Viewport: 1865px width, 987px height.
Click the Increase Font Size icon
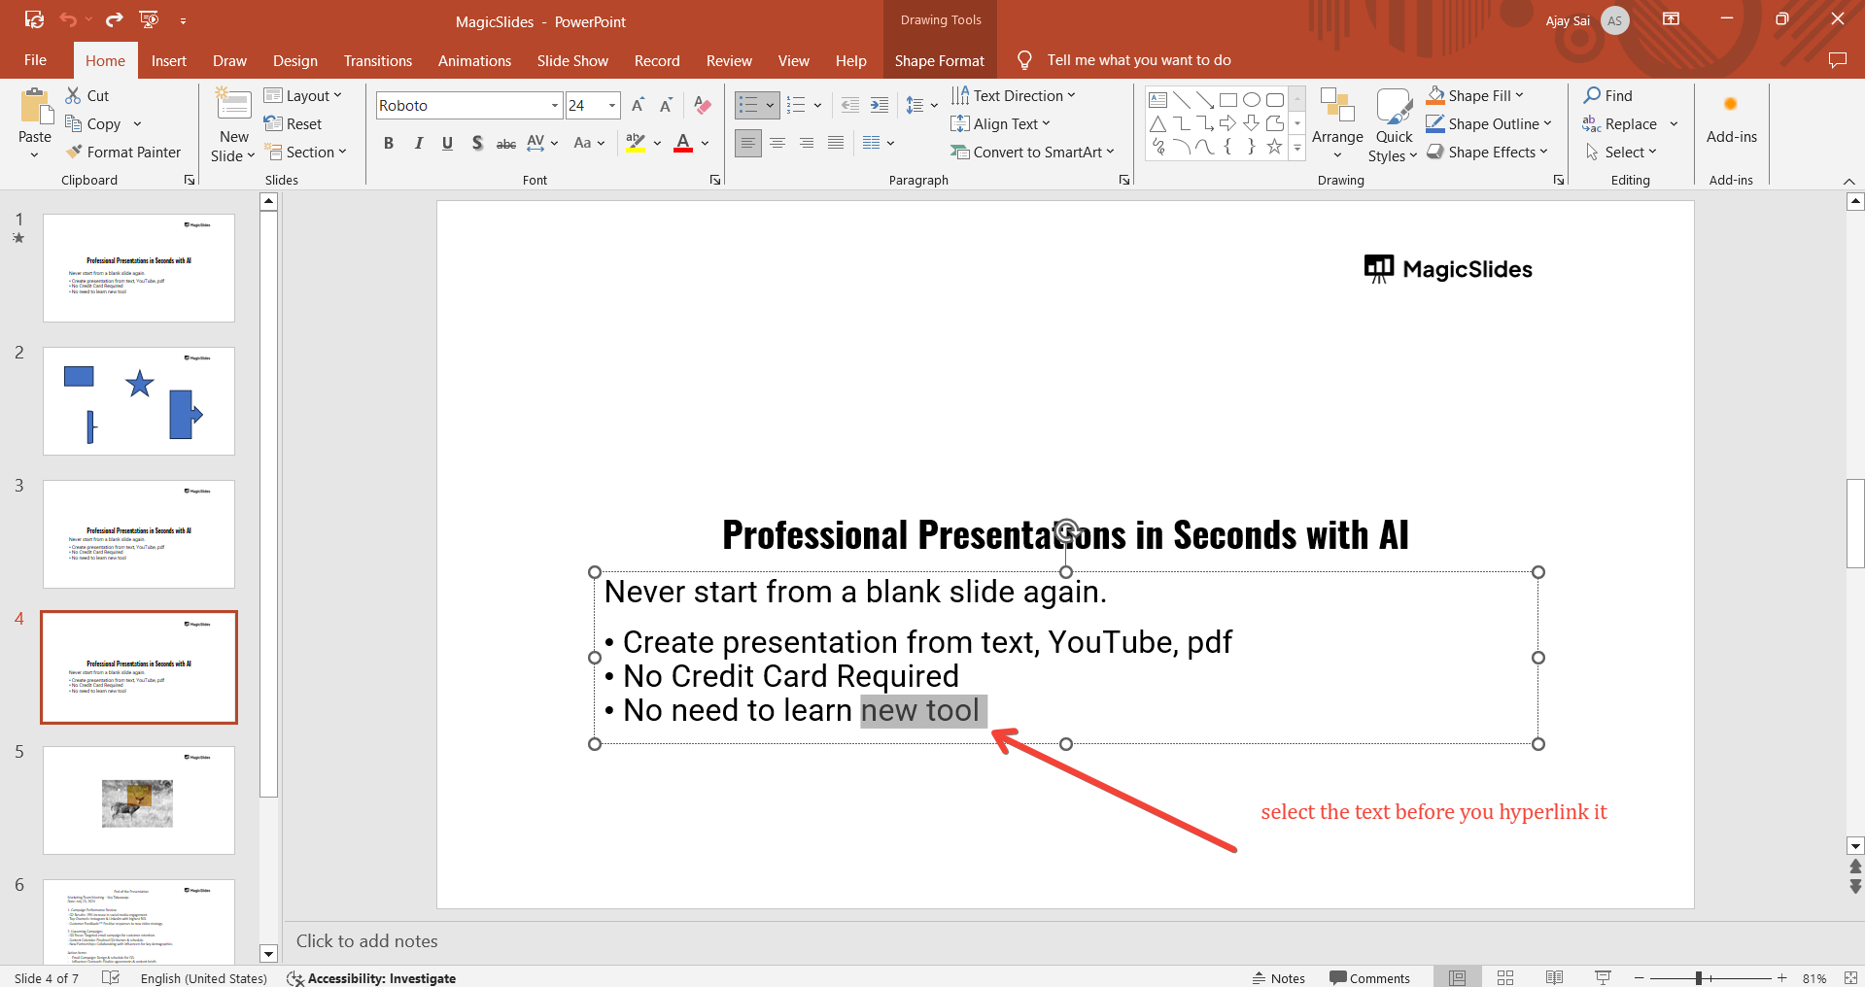click(x=638, y=106)
